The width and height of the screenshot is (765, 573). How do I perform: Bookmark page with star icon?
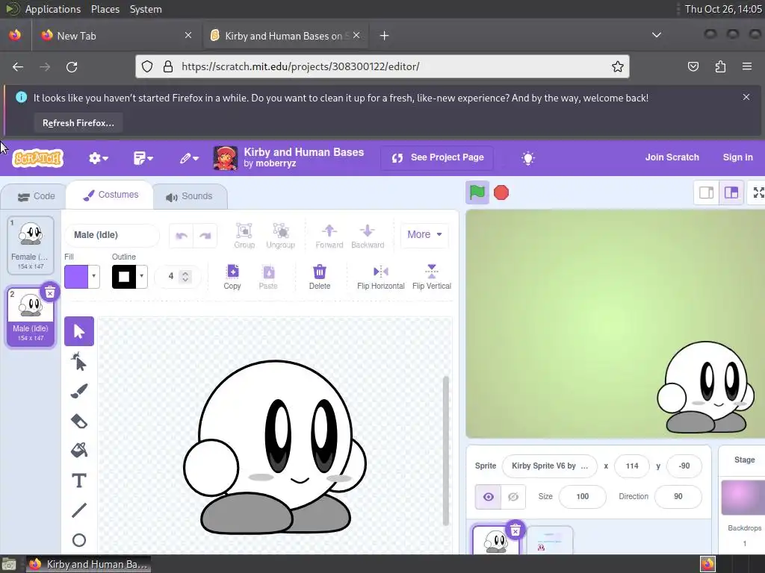pos(617,66)
